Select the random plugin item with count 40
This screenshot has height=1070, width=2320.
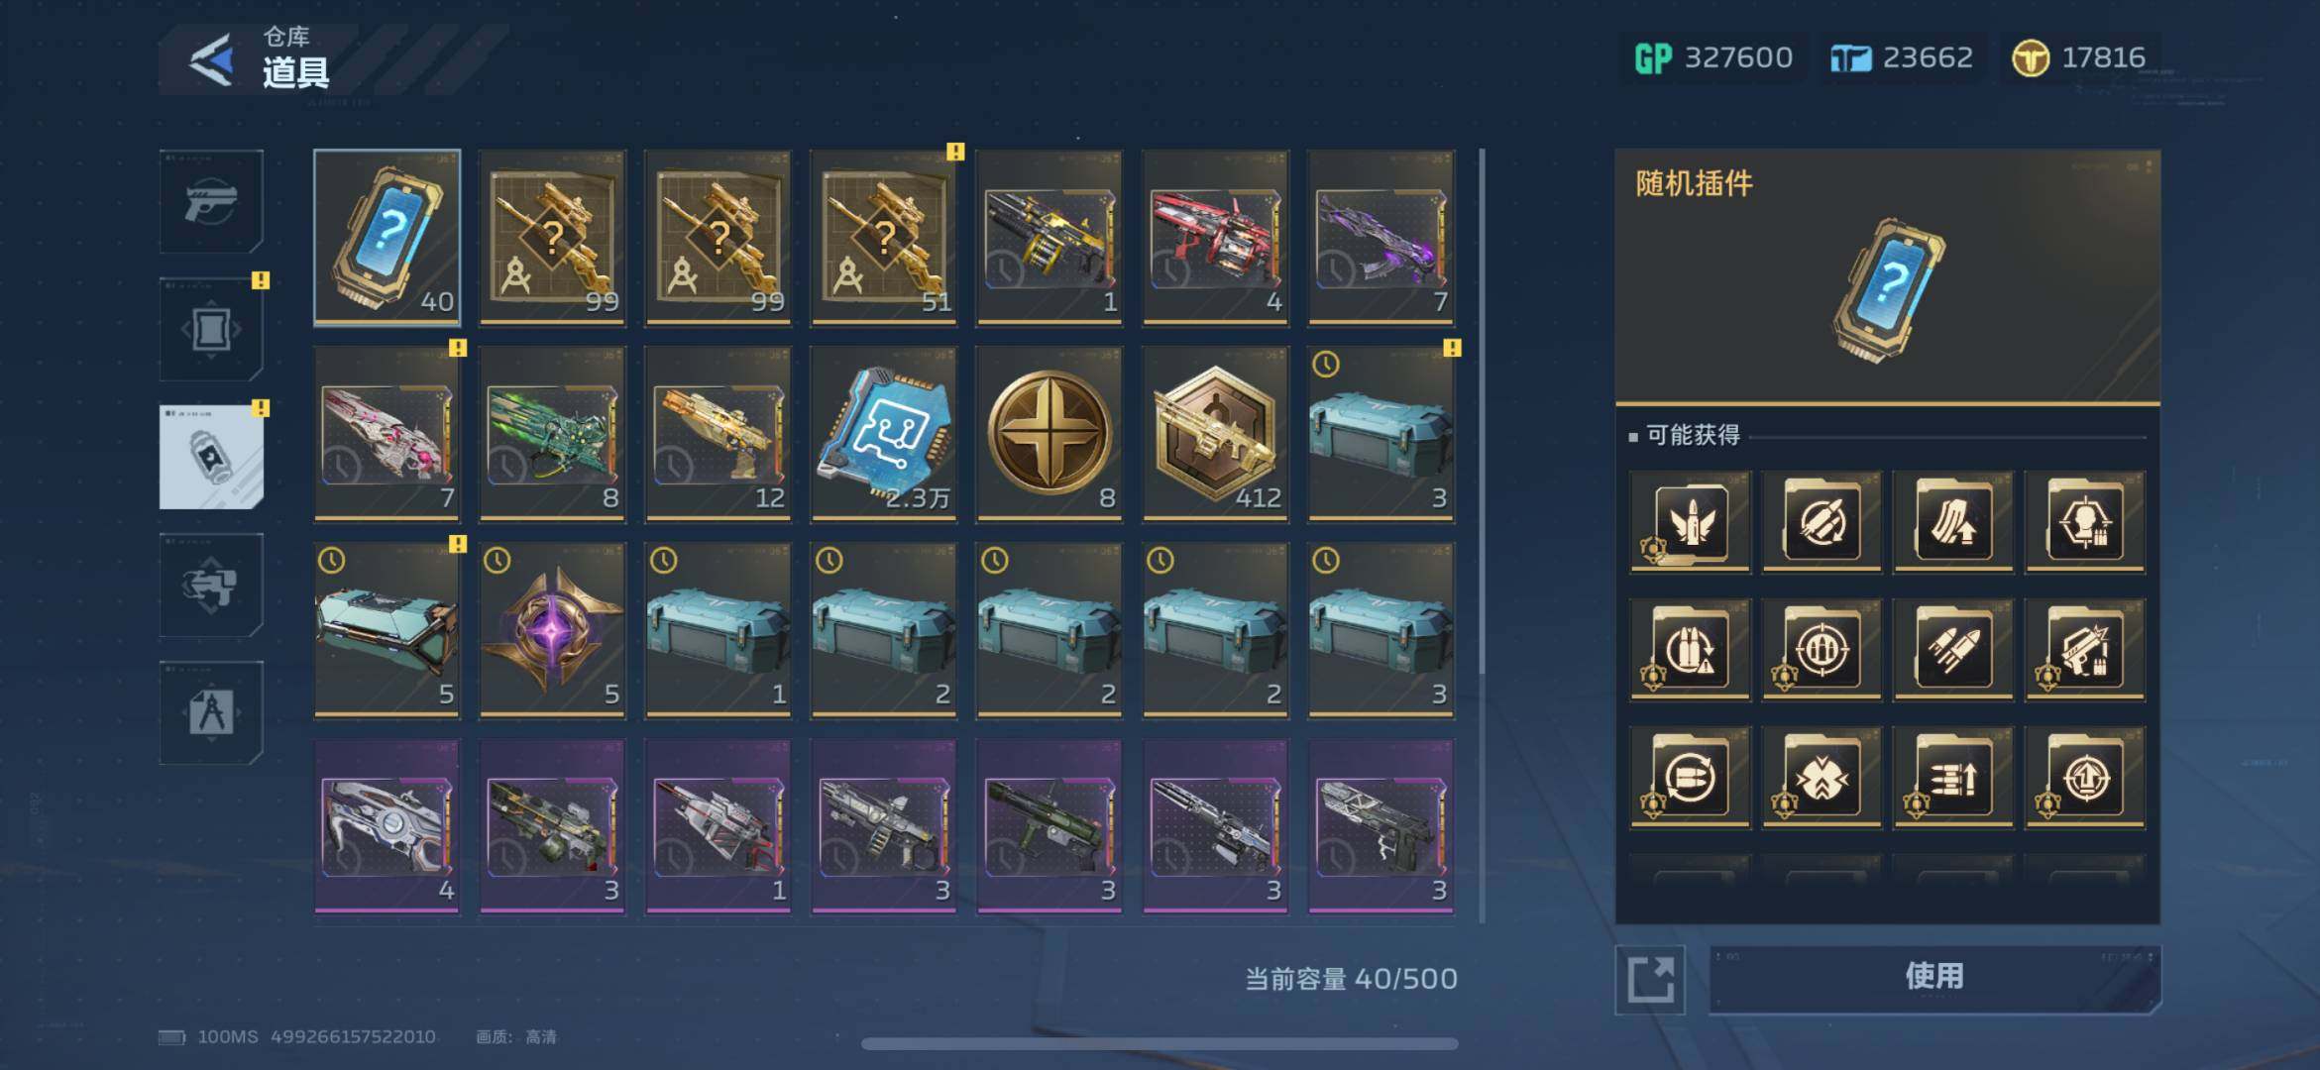pos(387,238)
